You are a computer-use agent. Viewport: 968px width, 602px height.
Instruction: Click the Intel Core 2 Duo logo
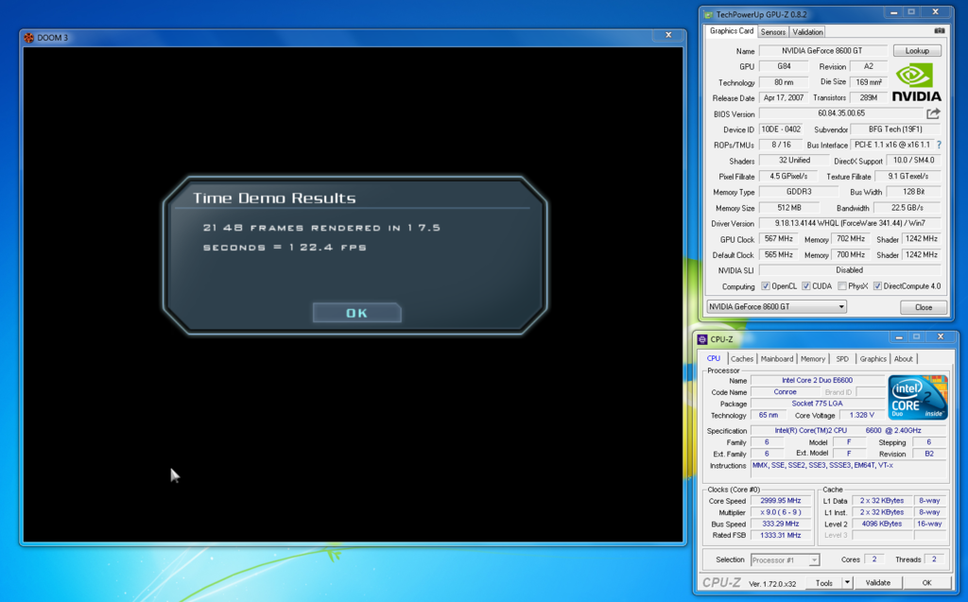917,398
